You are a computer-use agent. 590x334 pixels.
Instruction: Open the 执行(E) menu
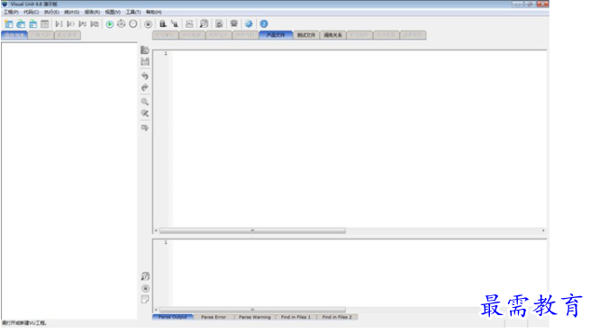click(x=51, y=12)
